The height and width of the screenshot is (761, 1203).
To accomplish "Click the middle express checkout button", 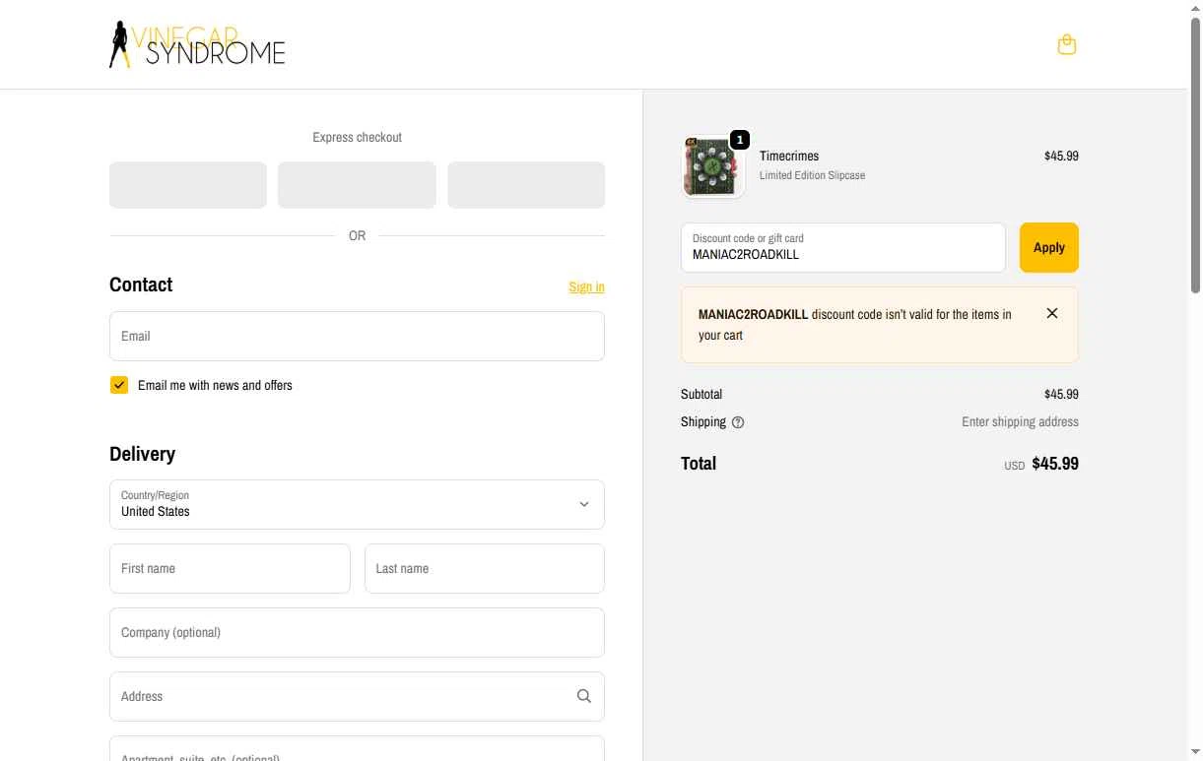I will [x=357, y=185].
